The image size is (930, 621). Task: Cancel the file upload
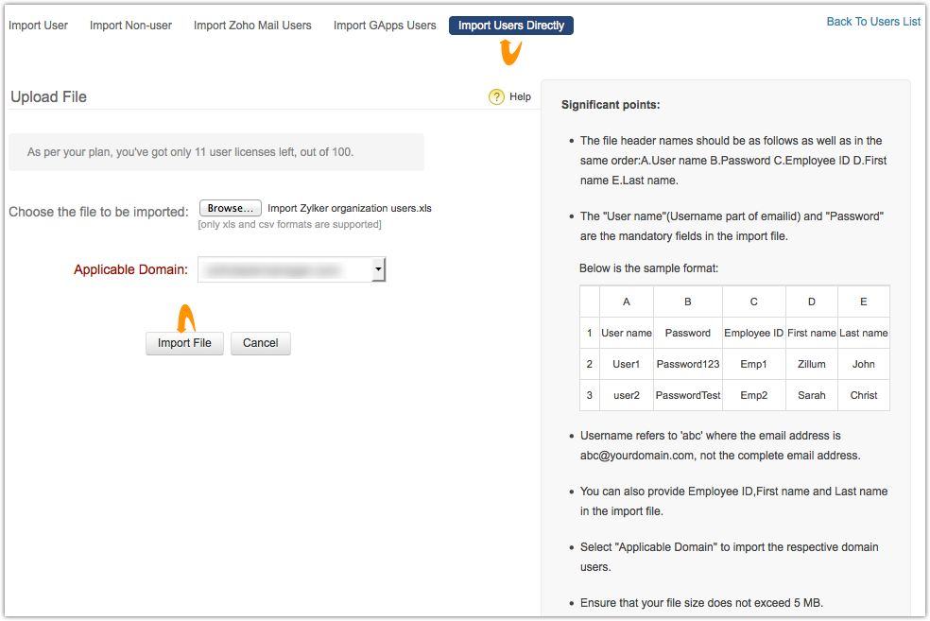pyautogui.click(x=260, y=343)
